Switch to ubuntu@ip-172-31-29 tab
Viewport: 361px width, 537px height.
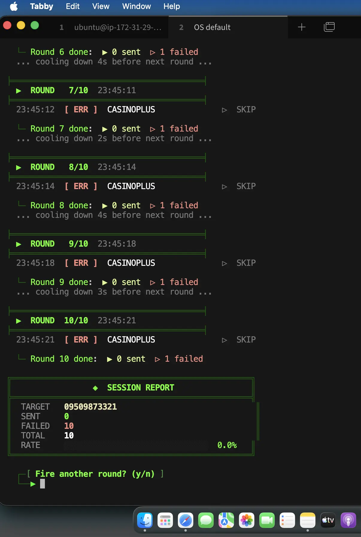tap(111, 27)
